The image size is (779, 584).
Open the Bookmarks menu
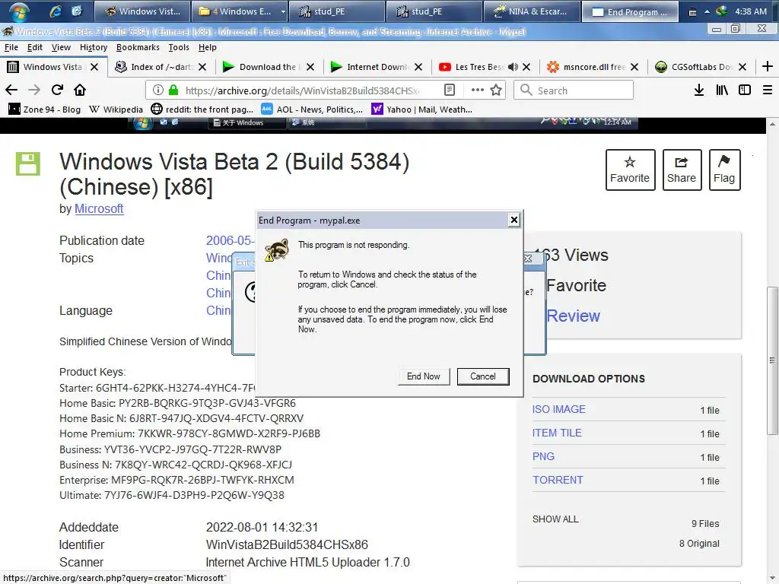click(x=138, y=47)
